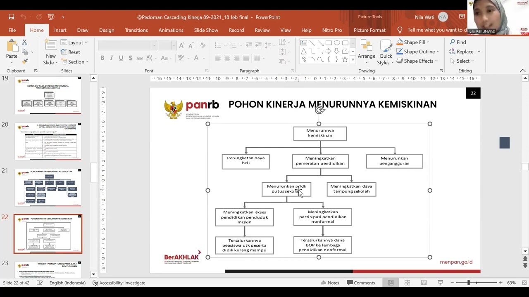Viewport: 529px width, 297px height.
Task: Toggle Center paragraph alignment
Action: [x=227, y=58]
